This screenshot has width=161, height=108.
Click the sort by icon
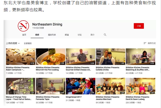tap(145, 43)
